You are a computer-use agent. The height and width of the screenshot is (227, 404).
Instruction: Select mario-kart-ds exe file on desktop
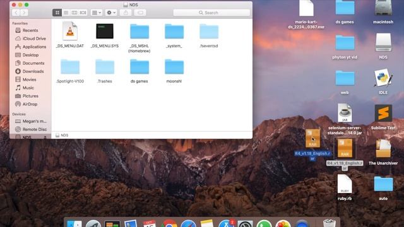[x=306, y=15]
